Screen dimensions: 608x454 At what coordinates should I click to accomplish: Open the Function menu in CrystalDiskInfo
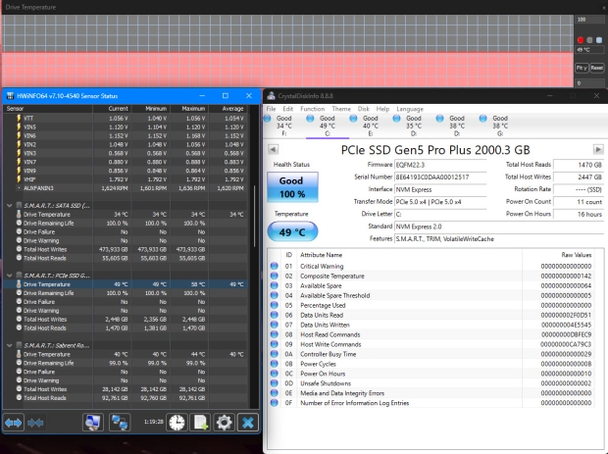point(313,109)
